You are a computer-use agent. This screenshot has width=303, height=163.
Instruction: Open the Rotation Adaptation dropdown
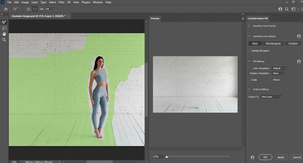tap(278, 73)
